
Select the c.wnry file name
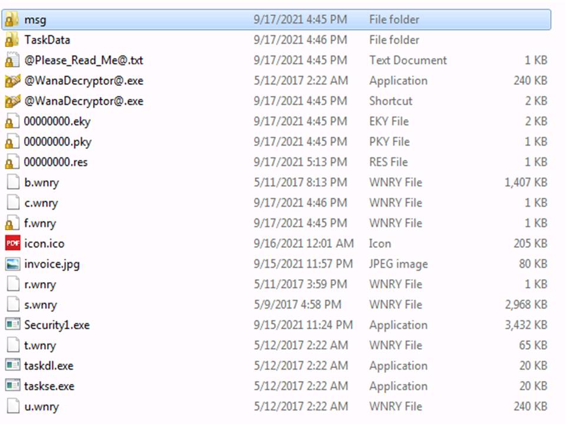tap(41, 203)
